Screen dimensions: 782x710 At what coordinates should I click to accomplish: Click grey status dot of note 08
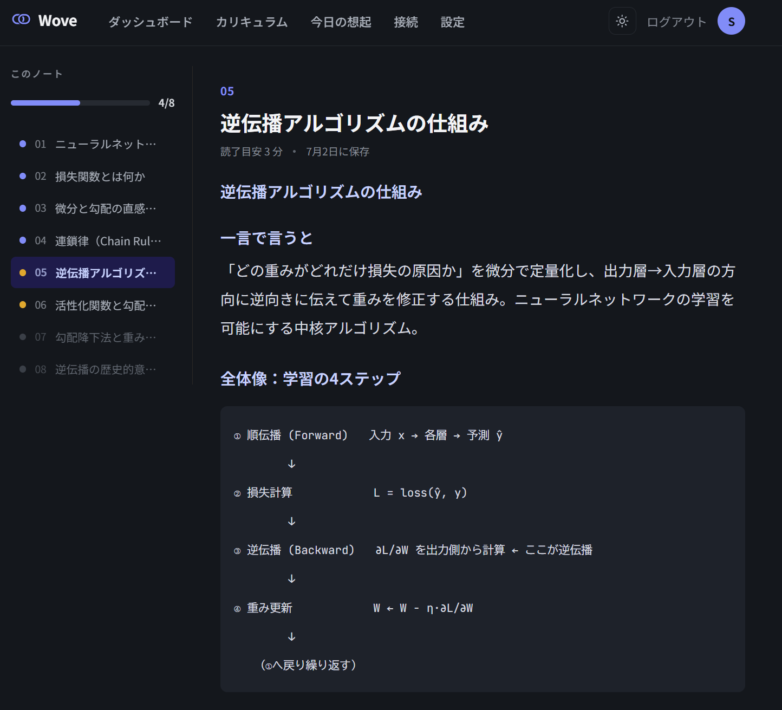coord(23,369)
